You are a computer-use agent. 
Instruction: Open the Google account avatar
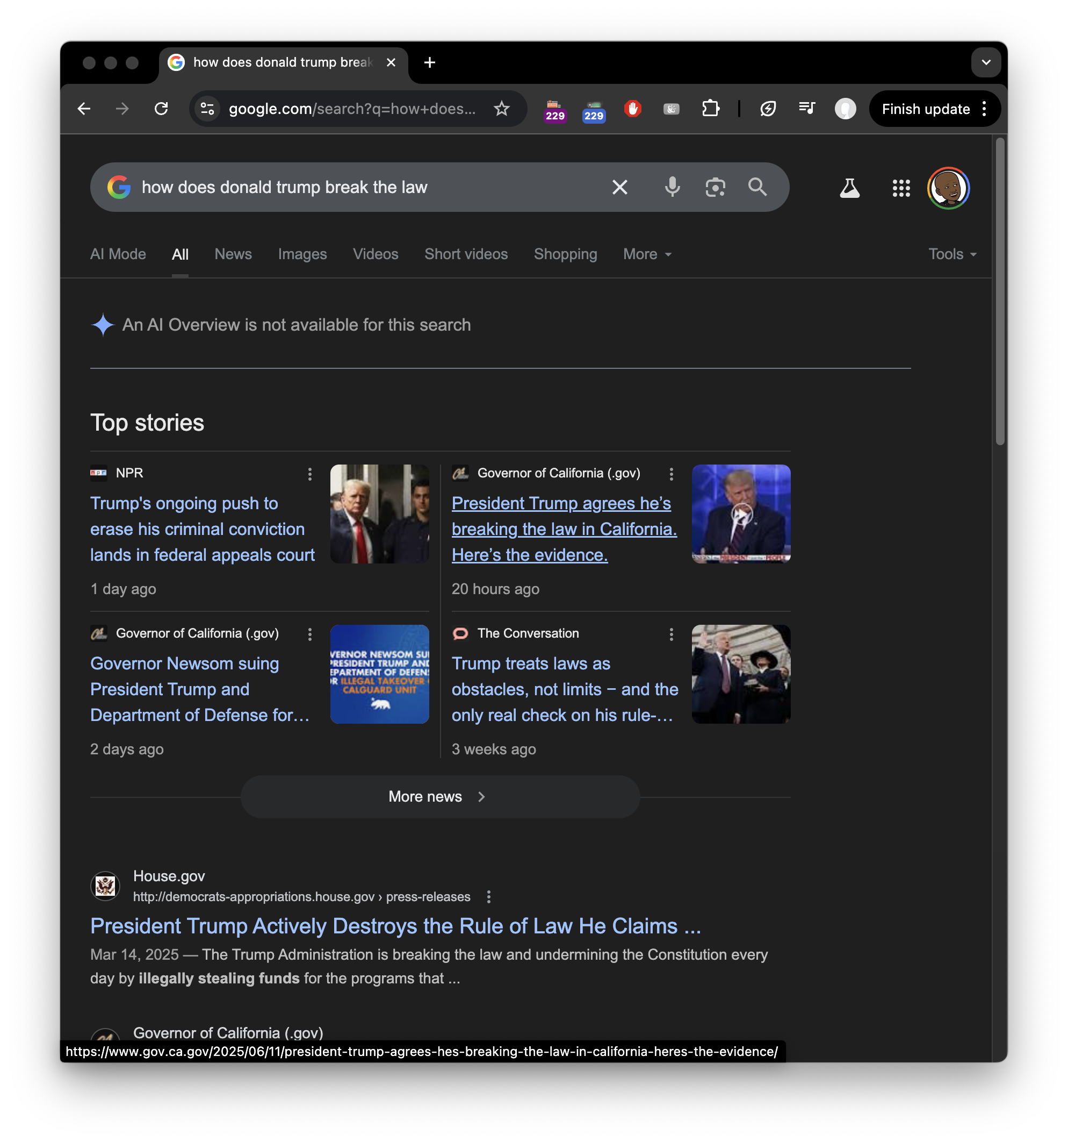tap(948, 188)
